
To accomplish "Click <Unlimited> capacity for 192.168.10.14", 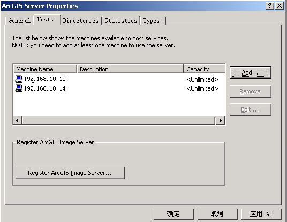I will (202, 88).
